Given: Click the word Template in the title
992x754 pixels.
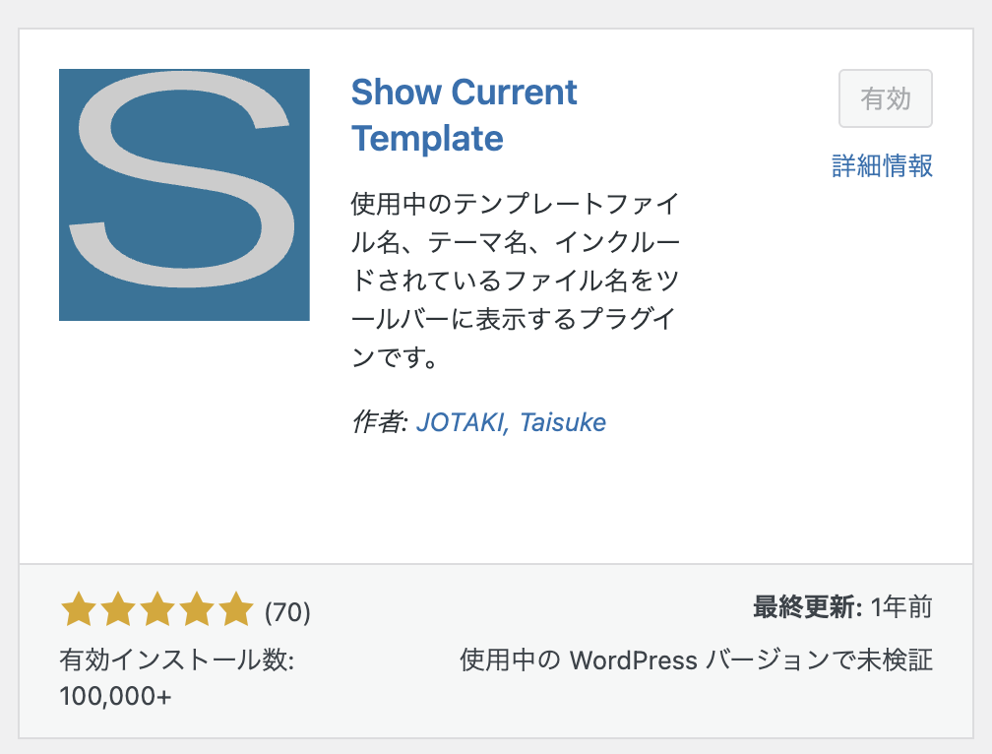Looking at the screenshot, I should [428, 139].
